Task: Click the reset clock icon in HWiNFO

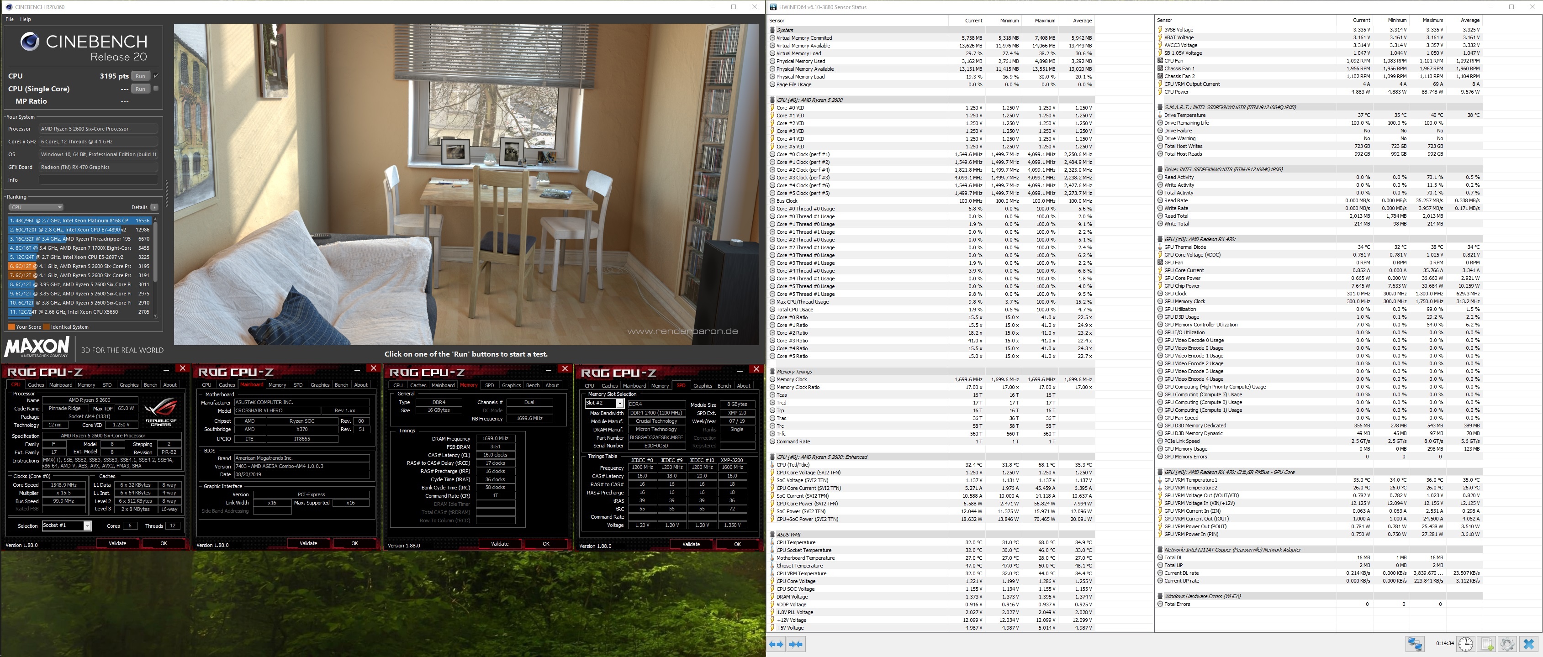Action: 1466,644
